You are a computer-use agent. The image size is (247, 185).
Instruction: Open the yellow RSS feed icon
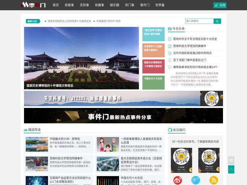tap(214, 180)
